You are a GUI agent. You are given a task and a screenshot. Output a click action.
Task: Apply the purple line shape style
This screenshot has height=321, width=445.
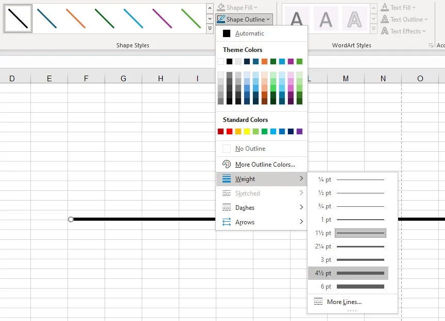162,19
